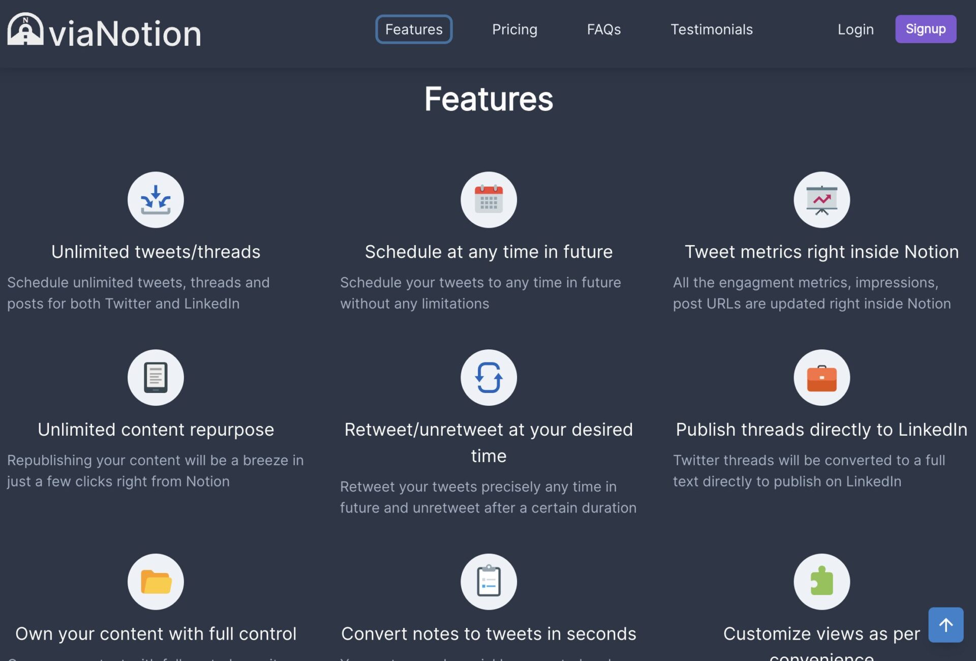
Task: Click the Login link
Action: pos(856,29)
